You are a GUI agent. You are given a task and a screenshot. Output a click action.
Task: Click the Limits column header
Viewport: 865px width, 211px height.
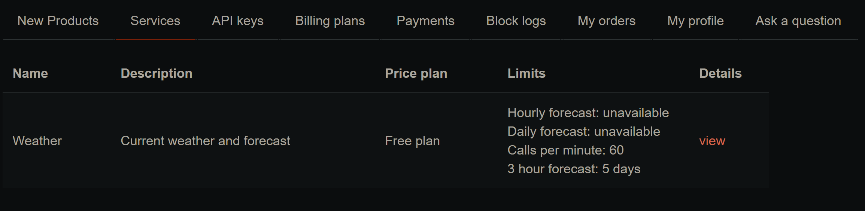[x=526, y=73]
